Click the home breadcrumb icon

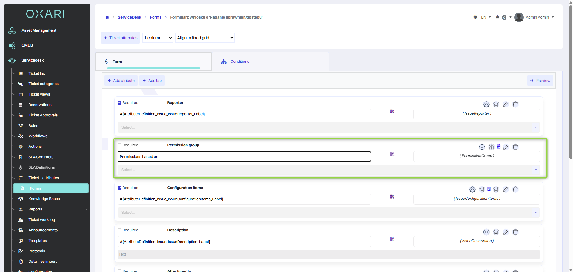pos(107,17)
